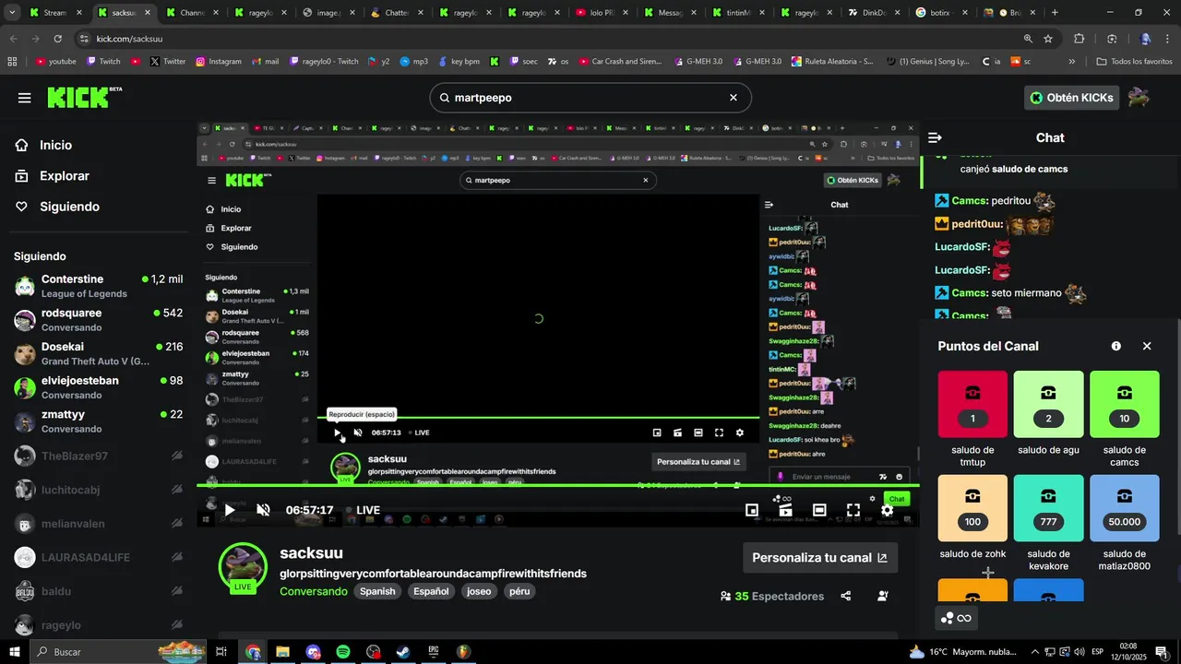Open the Kick hamburger menu
Image resolution: width=1181 pixels, height=664 pixels.
tap(24, 98)
